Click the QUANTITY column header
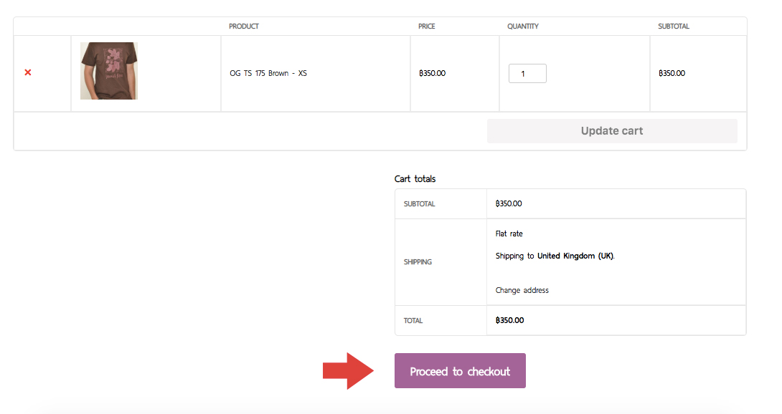This screenshot has height=414, width=782. point(523,27)
